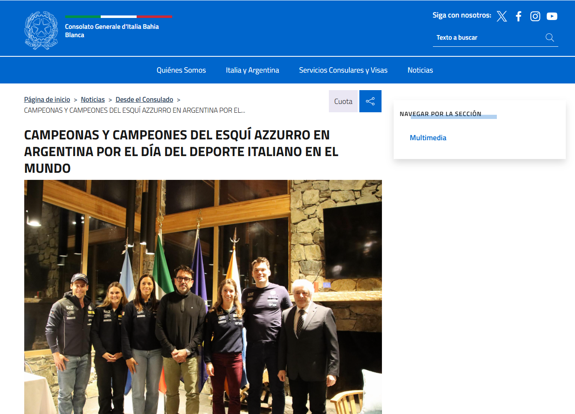575x414 pixels.
Task: Click the blue share icon button
Action: click(370, 101)
